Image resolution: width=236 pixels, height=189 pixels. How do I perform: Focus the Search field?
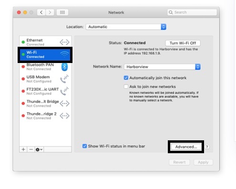tap(192, 12)
